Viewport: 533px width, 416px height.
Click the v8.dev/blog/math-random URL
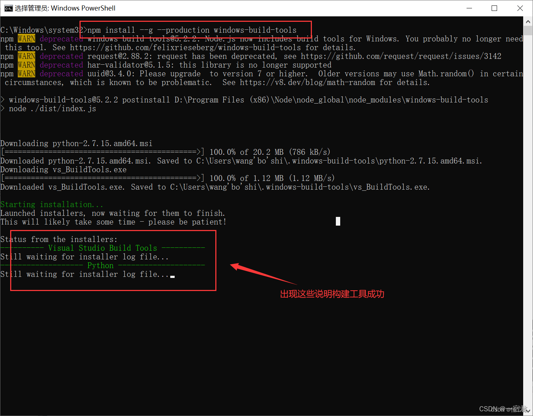tap(308, 82)
